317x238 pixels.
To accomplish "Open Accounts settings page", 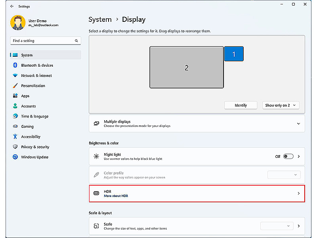I will click(46, 106).
